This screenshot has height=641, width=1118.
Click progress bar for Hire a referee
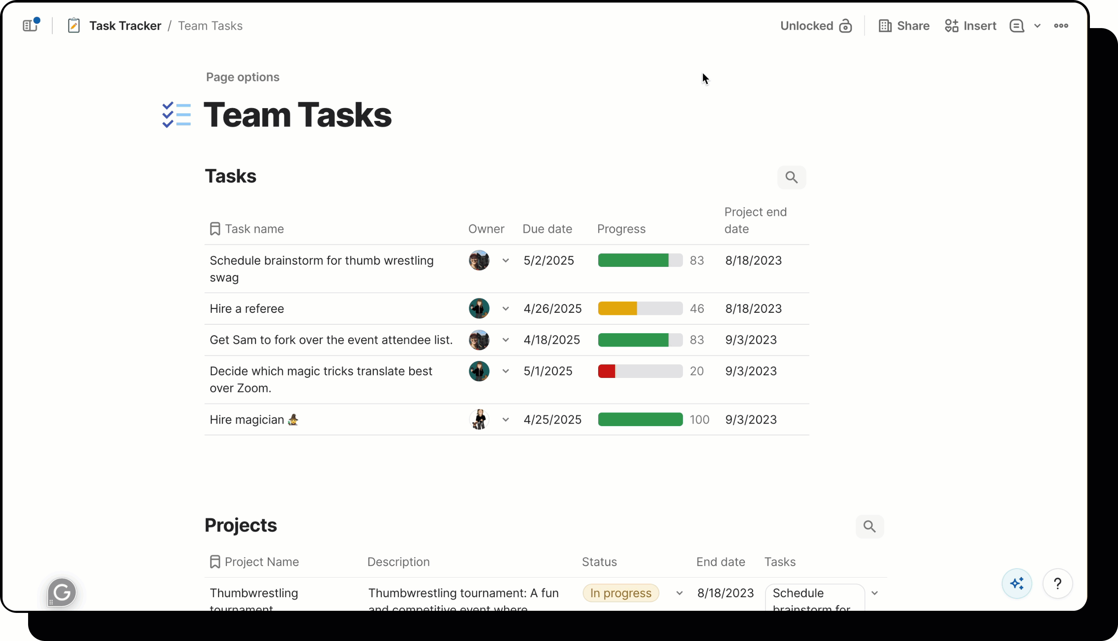(x=640, y=309)
